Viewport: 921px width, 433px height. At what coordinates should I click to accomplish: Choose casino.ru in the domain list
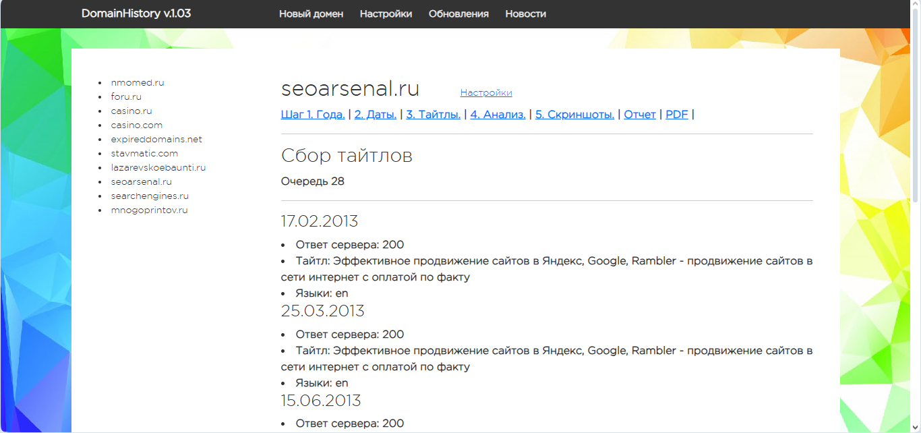131,111
